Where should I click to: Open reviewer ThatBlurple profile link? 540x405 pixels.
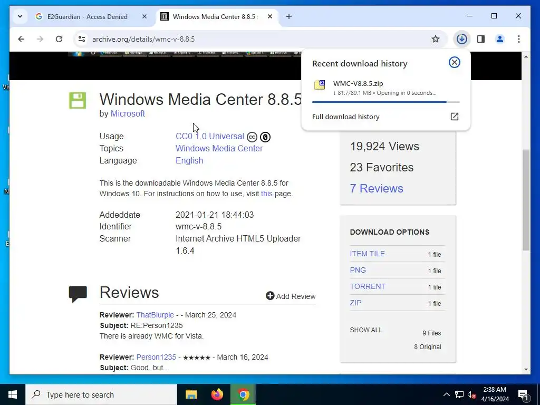(155, 315)
